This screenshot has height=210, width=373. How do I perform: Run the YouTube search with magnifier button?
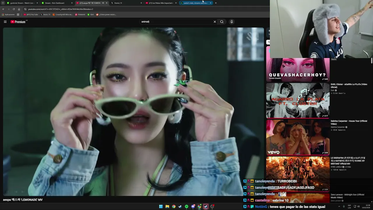pos(222,22)
